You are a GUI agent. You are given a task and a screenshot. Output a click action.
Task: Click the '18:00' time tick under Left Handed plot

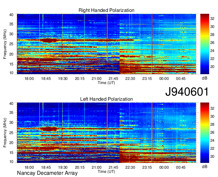(x=29, y=167)
